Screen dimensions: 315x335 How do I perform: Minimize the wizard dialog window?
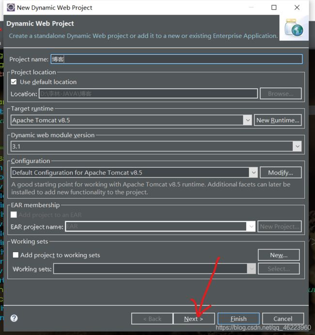tap(251, 7)
